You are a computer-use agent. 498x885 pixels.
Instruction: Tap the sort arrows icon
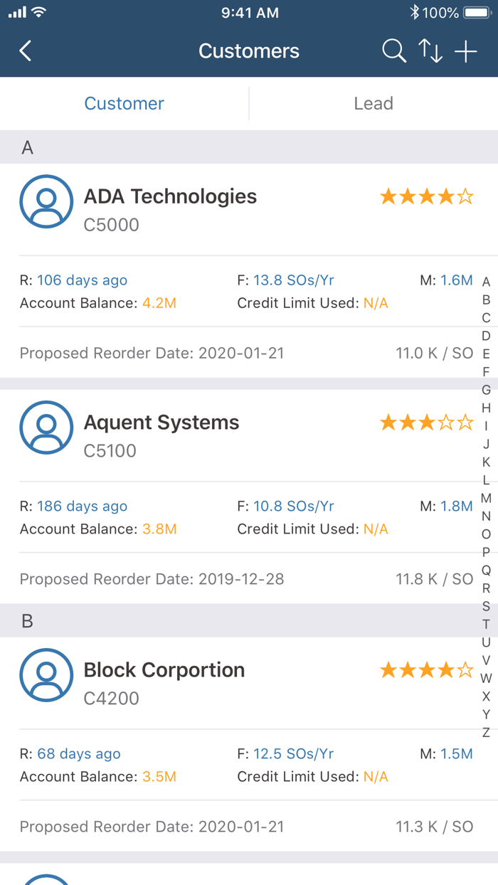(x=430, y=51)
